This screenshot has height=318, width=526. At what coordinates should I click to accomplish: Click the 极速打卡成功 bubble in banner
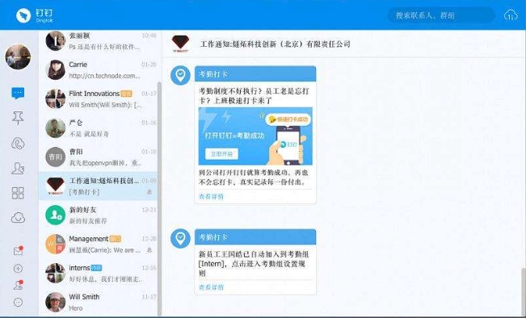(288, 119)
